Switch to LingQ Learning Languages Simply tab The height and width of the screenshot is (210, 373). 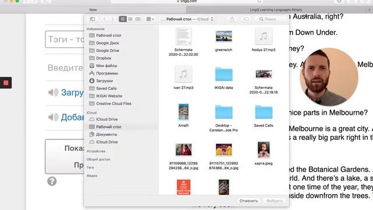click(276, 10)
